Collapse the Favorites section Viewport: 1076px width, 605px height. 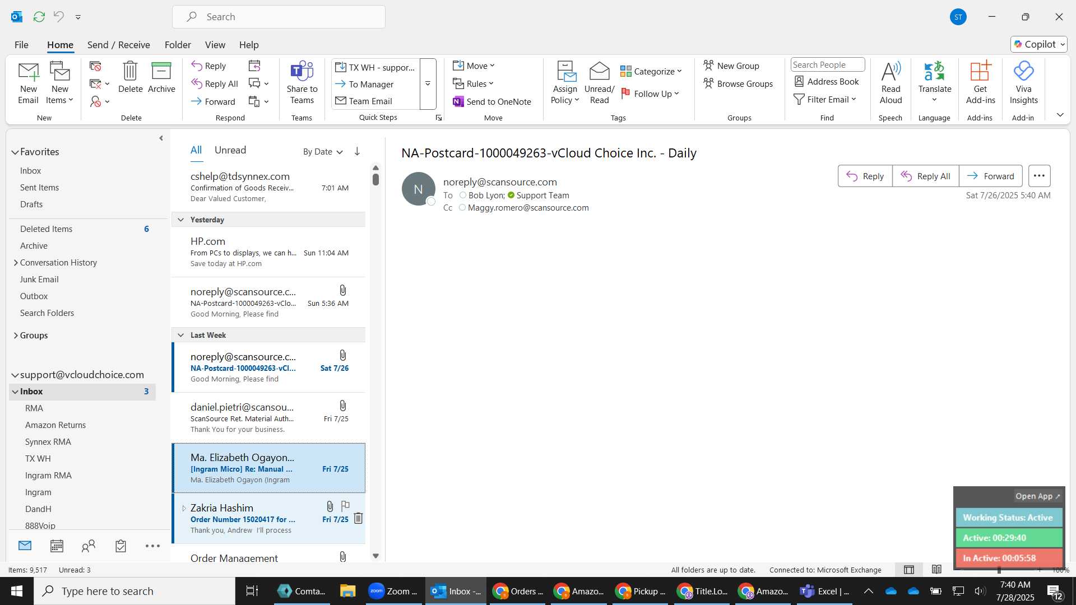tap(15, 152)
